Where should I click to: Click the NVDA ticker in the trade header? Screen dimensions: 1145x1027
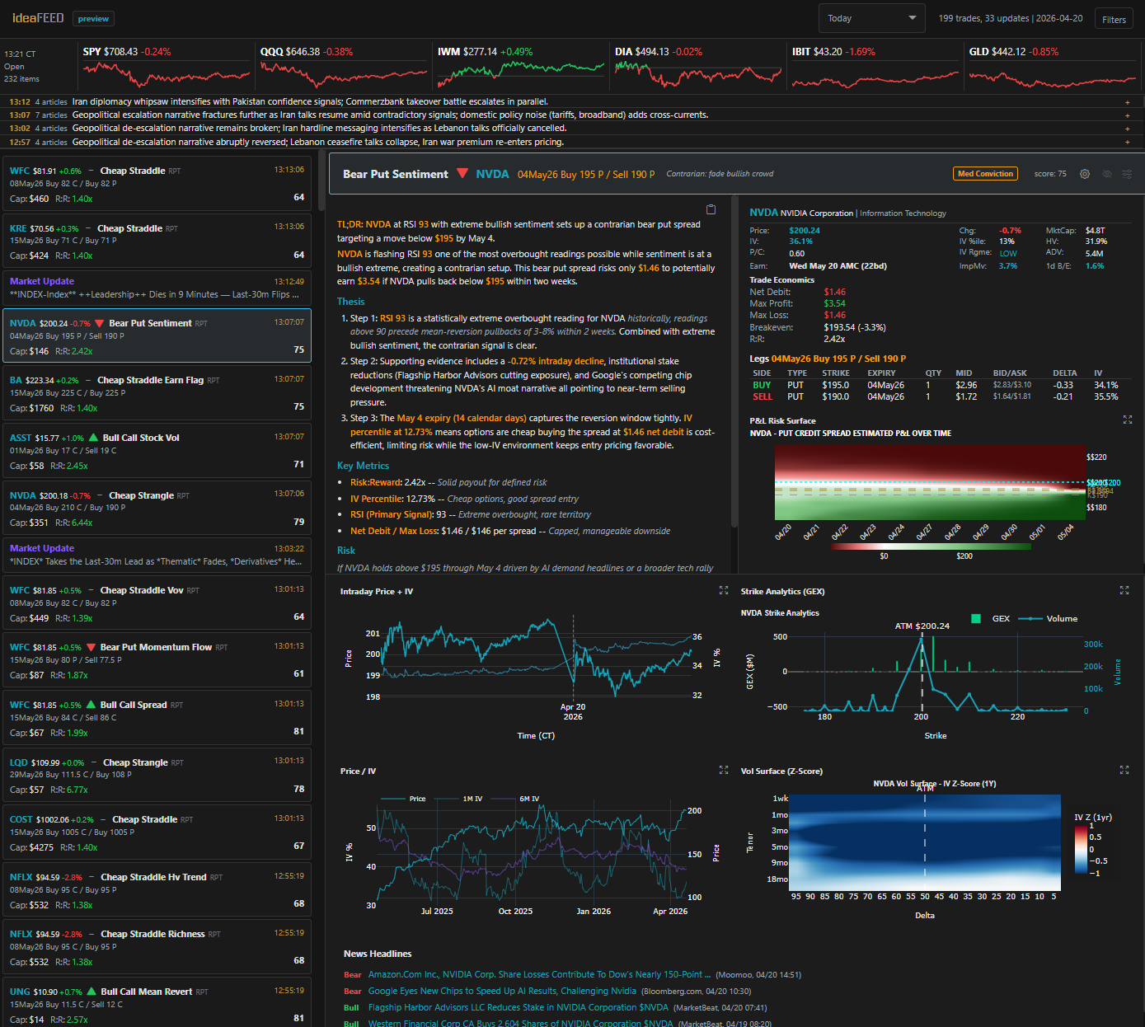(492, 174)
